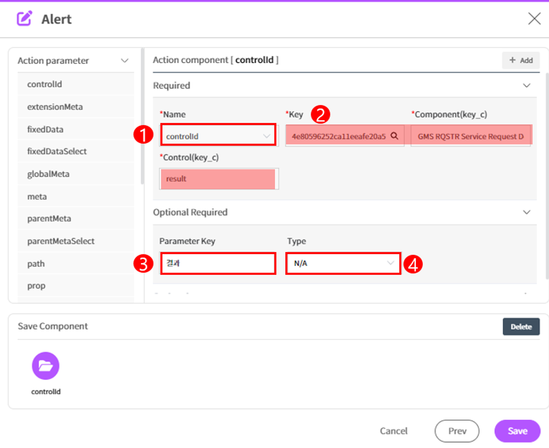Select globalMeta parameter

coord(76,174)
